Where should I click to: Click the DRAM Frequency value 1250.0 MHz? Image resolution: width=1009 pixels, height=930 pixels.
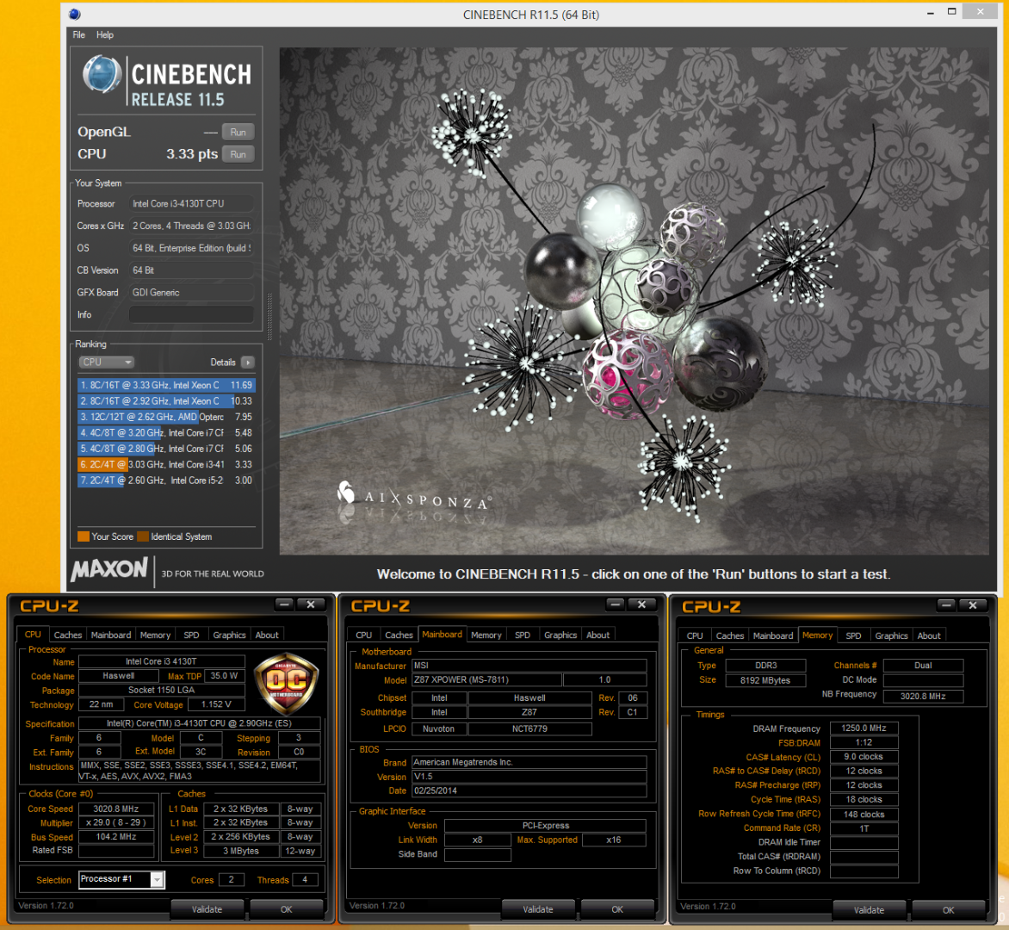[x=864, y=728]
